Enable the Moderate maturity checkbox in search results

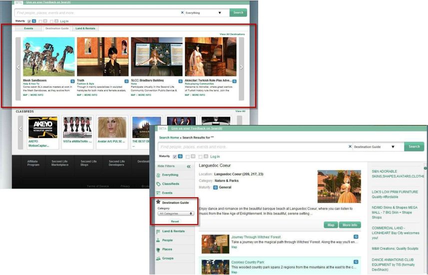(x=187, y=156)
